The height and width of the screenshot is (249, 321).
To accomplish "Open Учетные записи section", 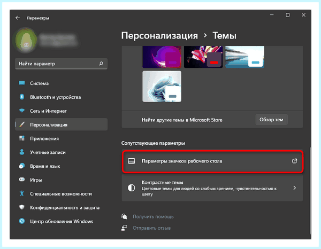I will [61, 152].
